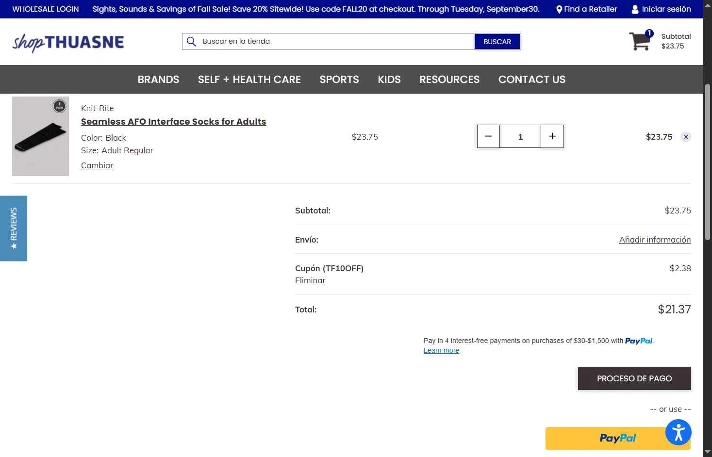This screenshot has height=457, width=712.
Task: Click Añadir información for shipping
Action: [655, 240]
